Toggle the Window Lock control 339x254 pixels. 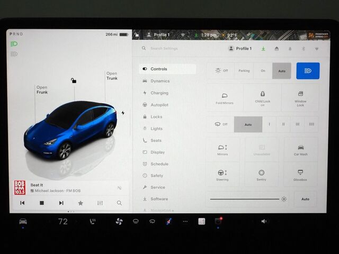pos(300,98)
